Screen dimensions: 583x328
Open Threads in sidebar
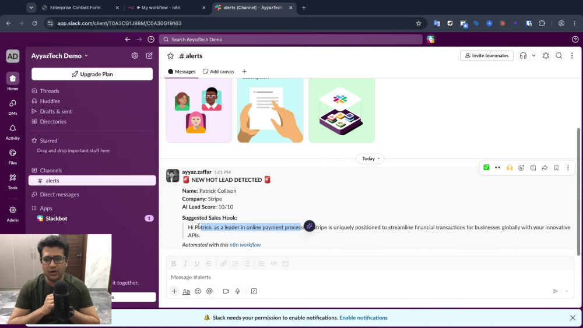[50, 91]
